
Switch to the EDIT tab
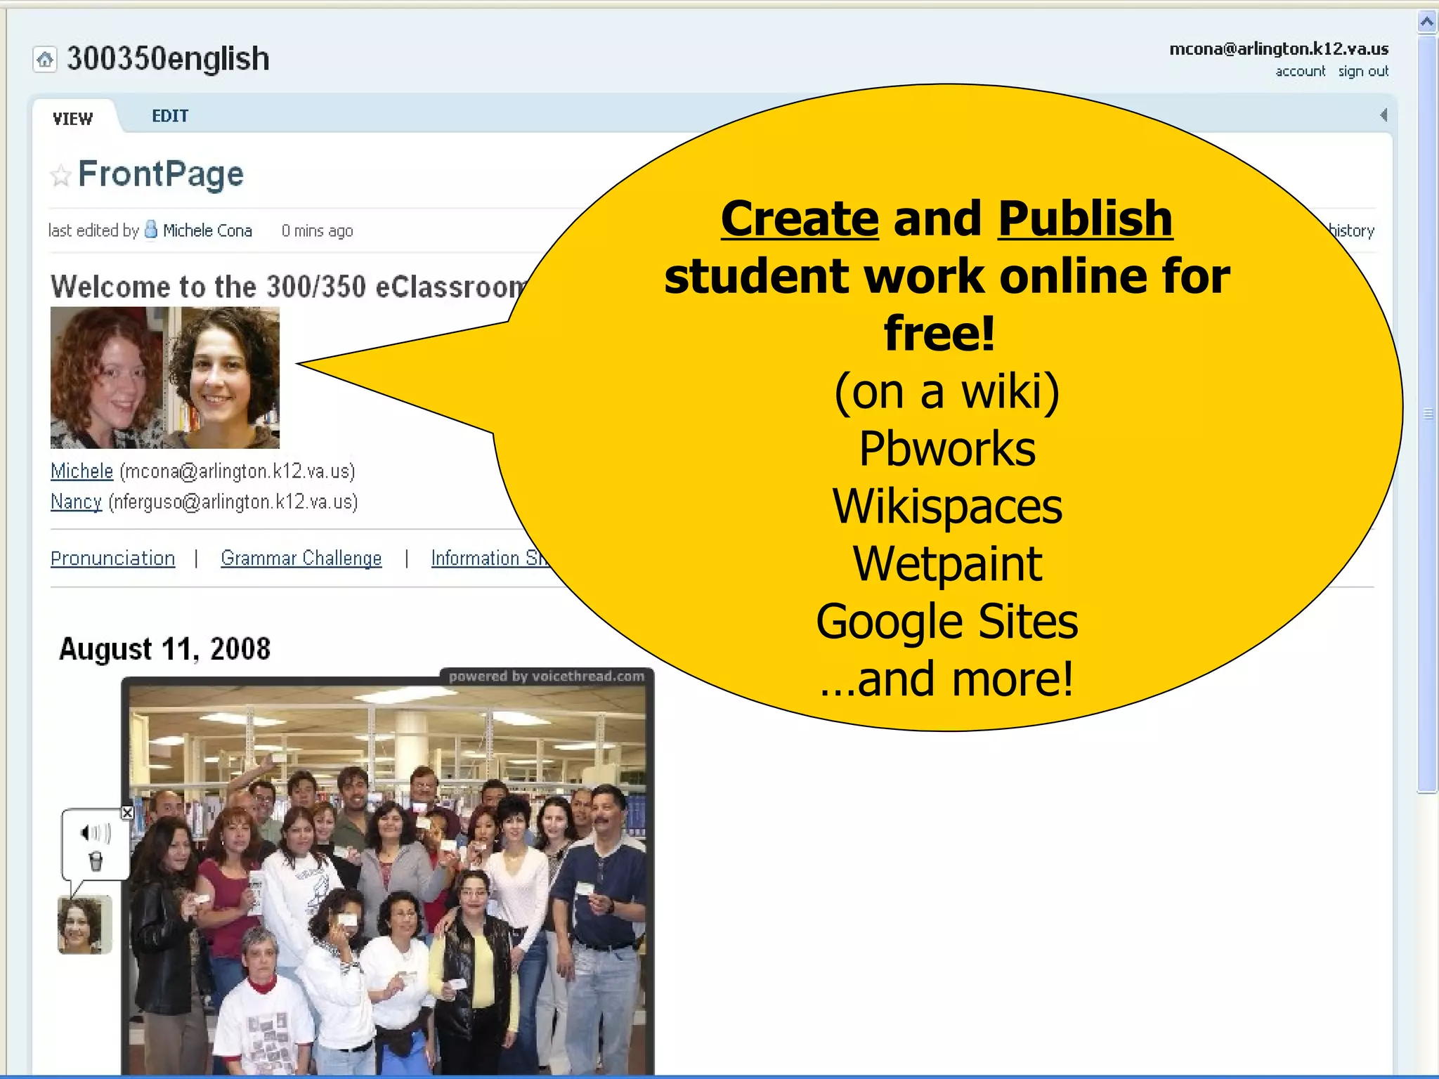coord(170,116)
